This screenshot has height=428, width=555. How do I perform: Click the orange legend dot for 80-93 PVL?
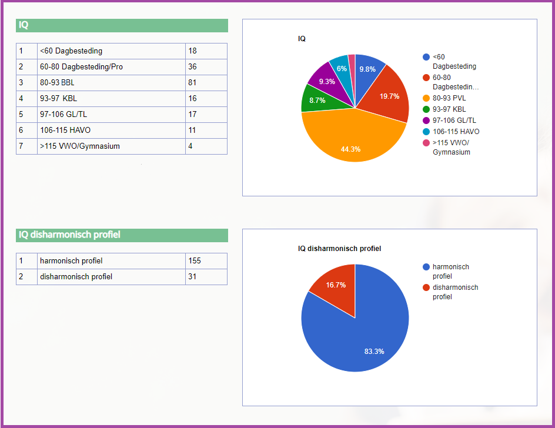(x=426, y=98)
